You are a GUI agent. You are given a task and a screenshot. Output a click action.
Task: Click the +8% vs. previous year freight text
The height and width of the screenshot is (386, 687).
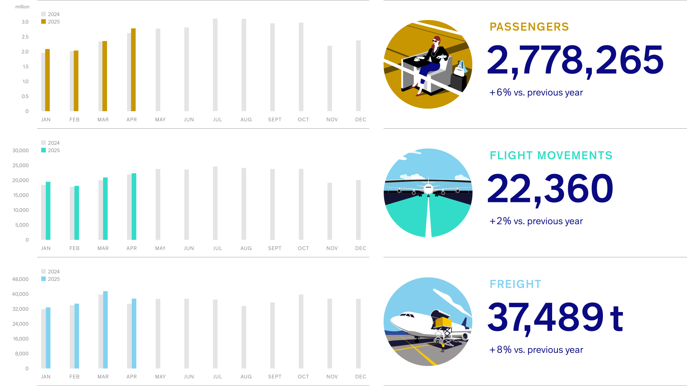536,350
